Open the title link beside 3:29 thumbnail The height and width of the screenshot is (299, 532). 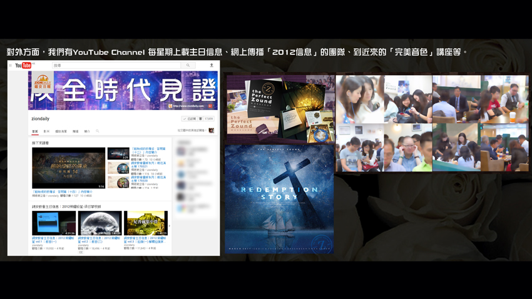(x=148, y=151)
